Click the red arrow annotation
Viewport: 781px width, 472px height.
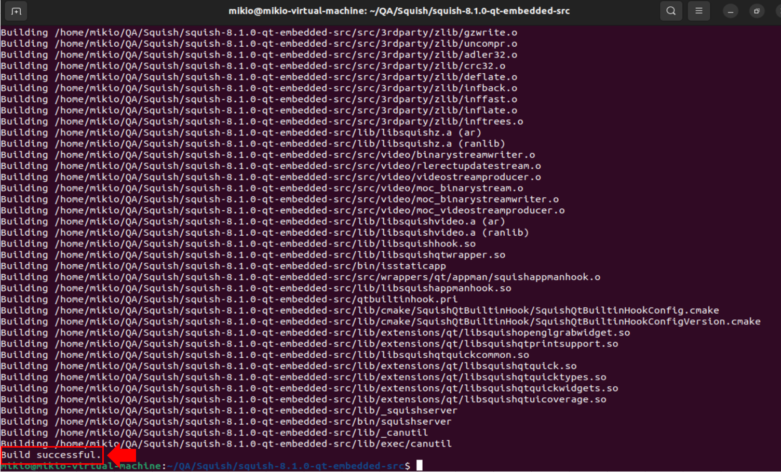click(x=122, y=455)
